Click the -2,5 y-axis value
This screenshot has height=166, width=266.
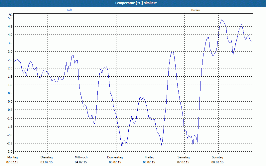[x=10, y=143]
